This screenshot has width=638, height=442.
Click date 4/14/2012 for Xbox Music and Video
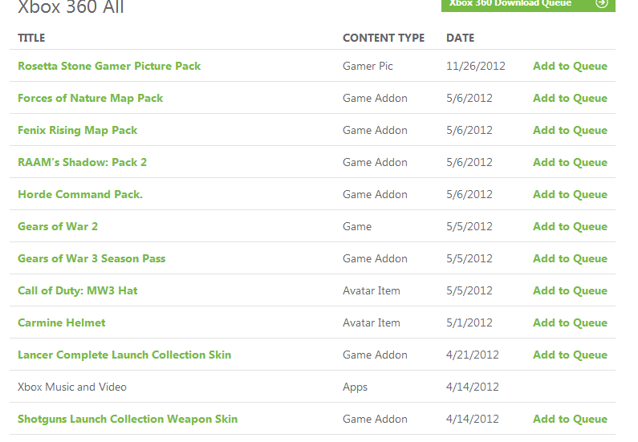473,387
